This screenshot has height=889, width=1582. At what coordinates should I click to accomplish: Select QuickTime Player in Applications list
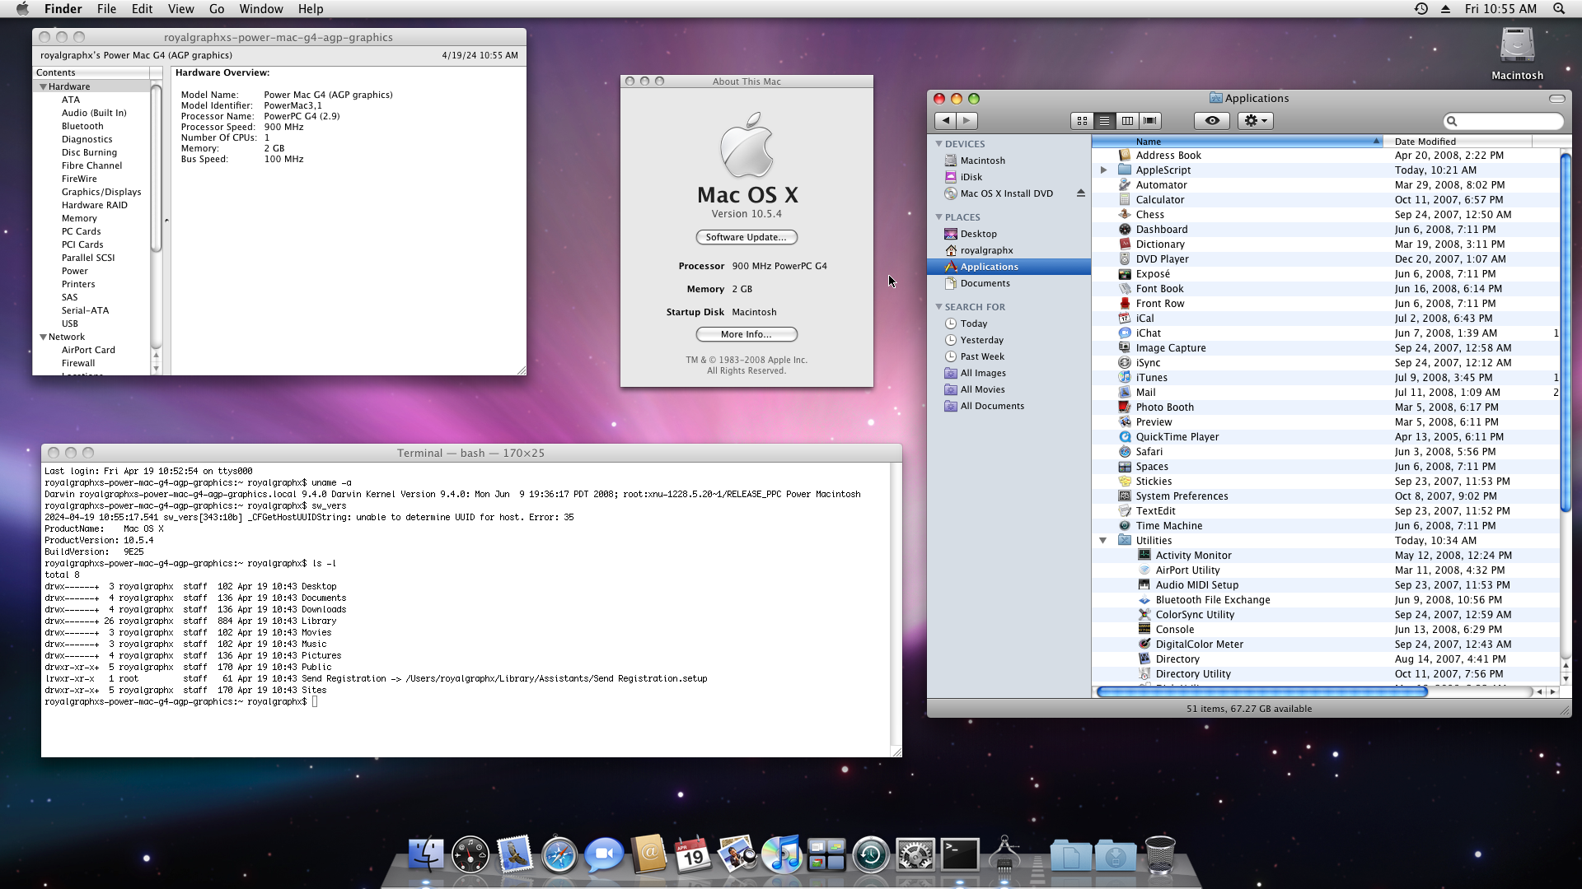point(1177,437)
